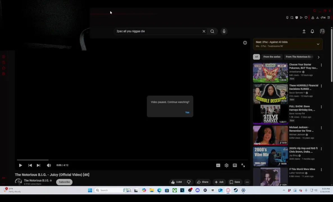Open the Steve Harvey full show thumbnail

pos(270,114)
